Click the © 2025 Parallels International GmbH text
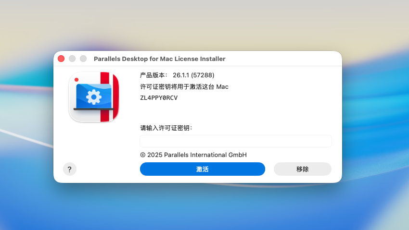The width and height of the screenshot is (409, 230). tap(193, 155)
